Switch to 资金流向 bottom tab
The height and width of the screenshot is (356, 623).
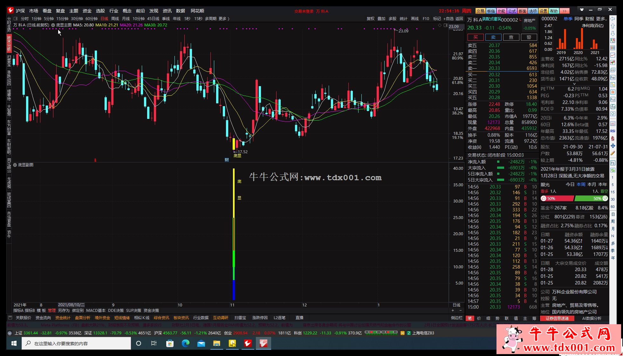pos(43,318)
